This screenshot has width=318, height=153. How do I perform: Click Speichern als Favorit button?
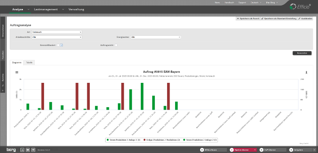click(x=248, y=19)
